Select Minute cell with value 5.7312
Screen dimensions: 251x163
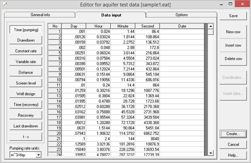(x=123, y=64)
